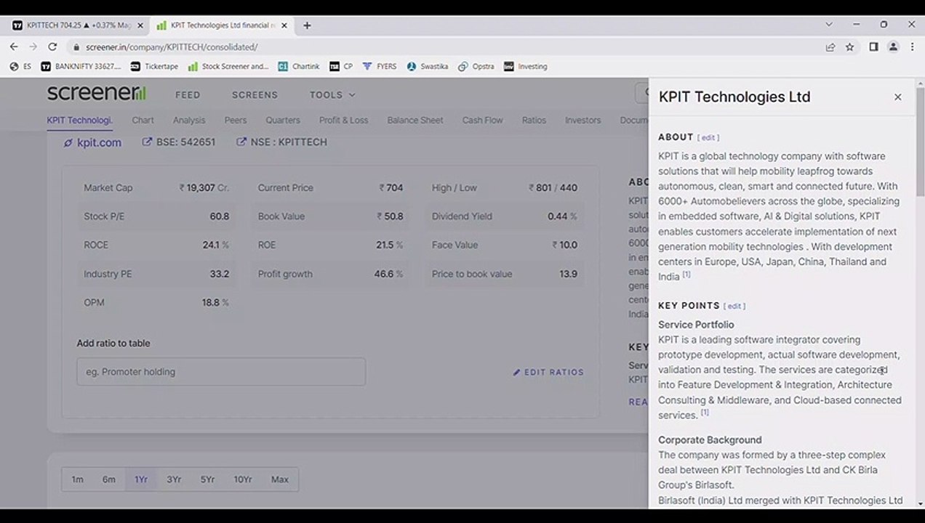The height and width of the screenshot is (523, 925).
Task: Jump to the Investors section
Action: (582, 121)
